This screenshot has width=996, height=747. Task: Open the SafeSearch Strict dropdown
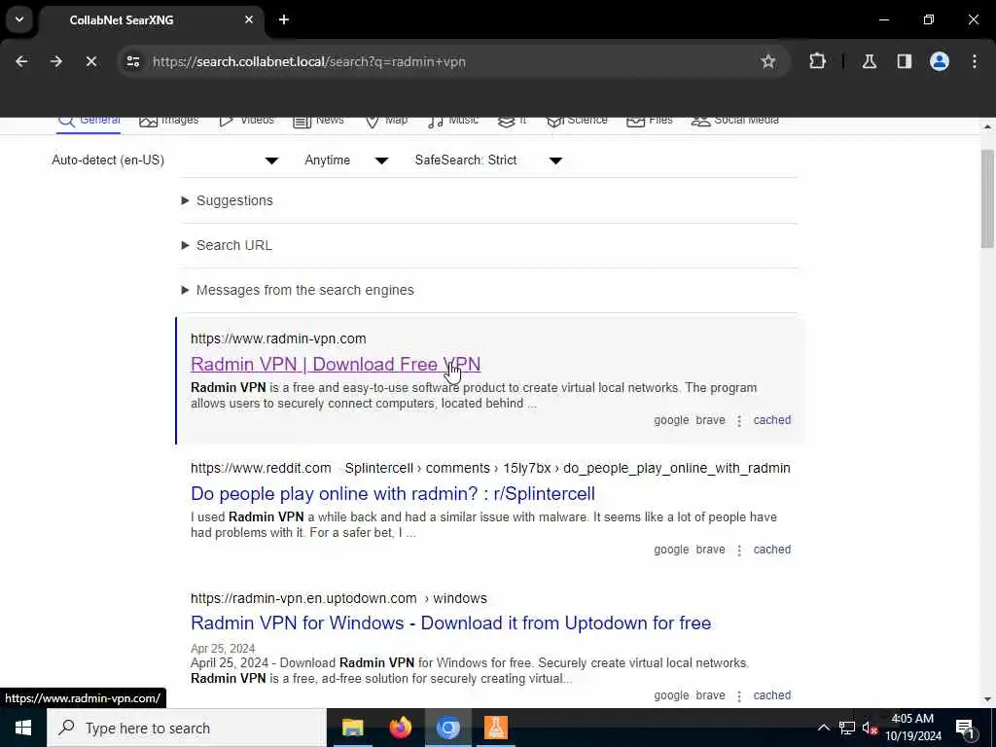click(x=488, y=160)
